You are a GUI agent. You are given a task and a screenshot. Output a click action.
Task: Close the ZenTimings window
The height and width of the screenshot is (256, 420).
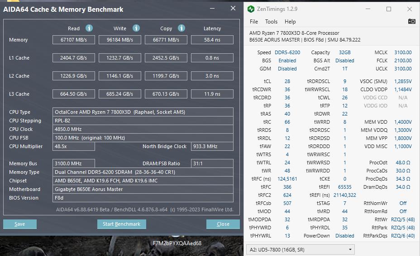click(x=410, y=9)
